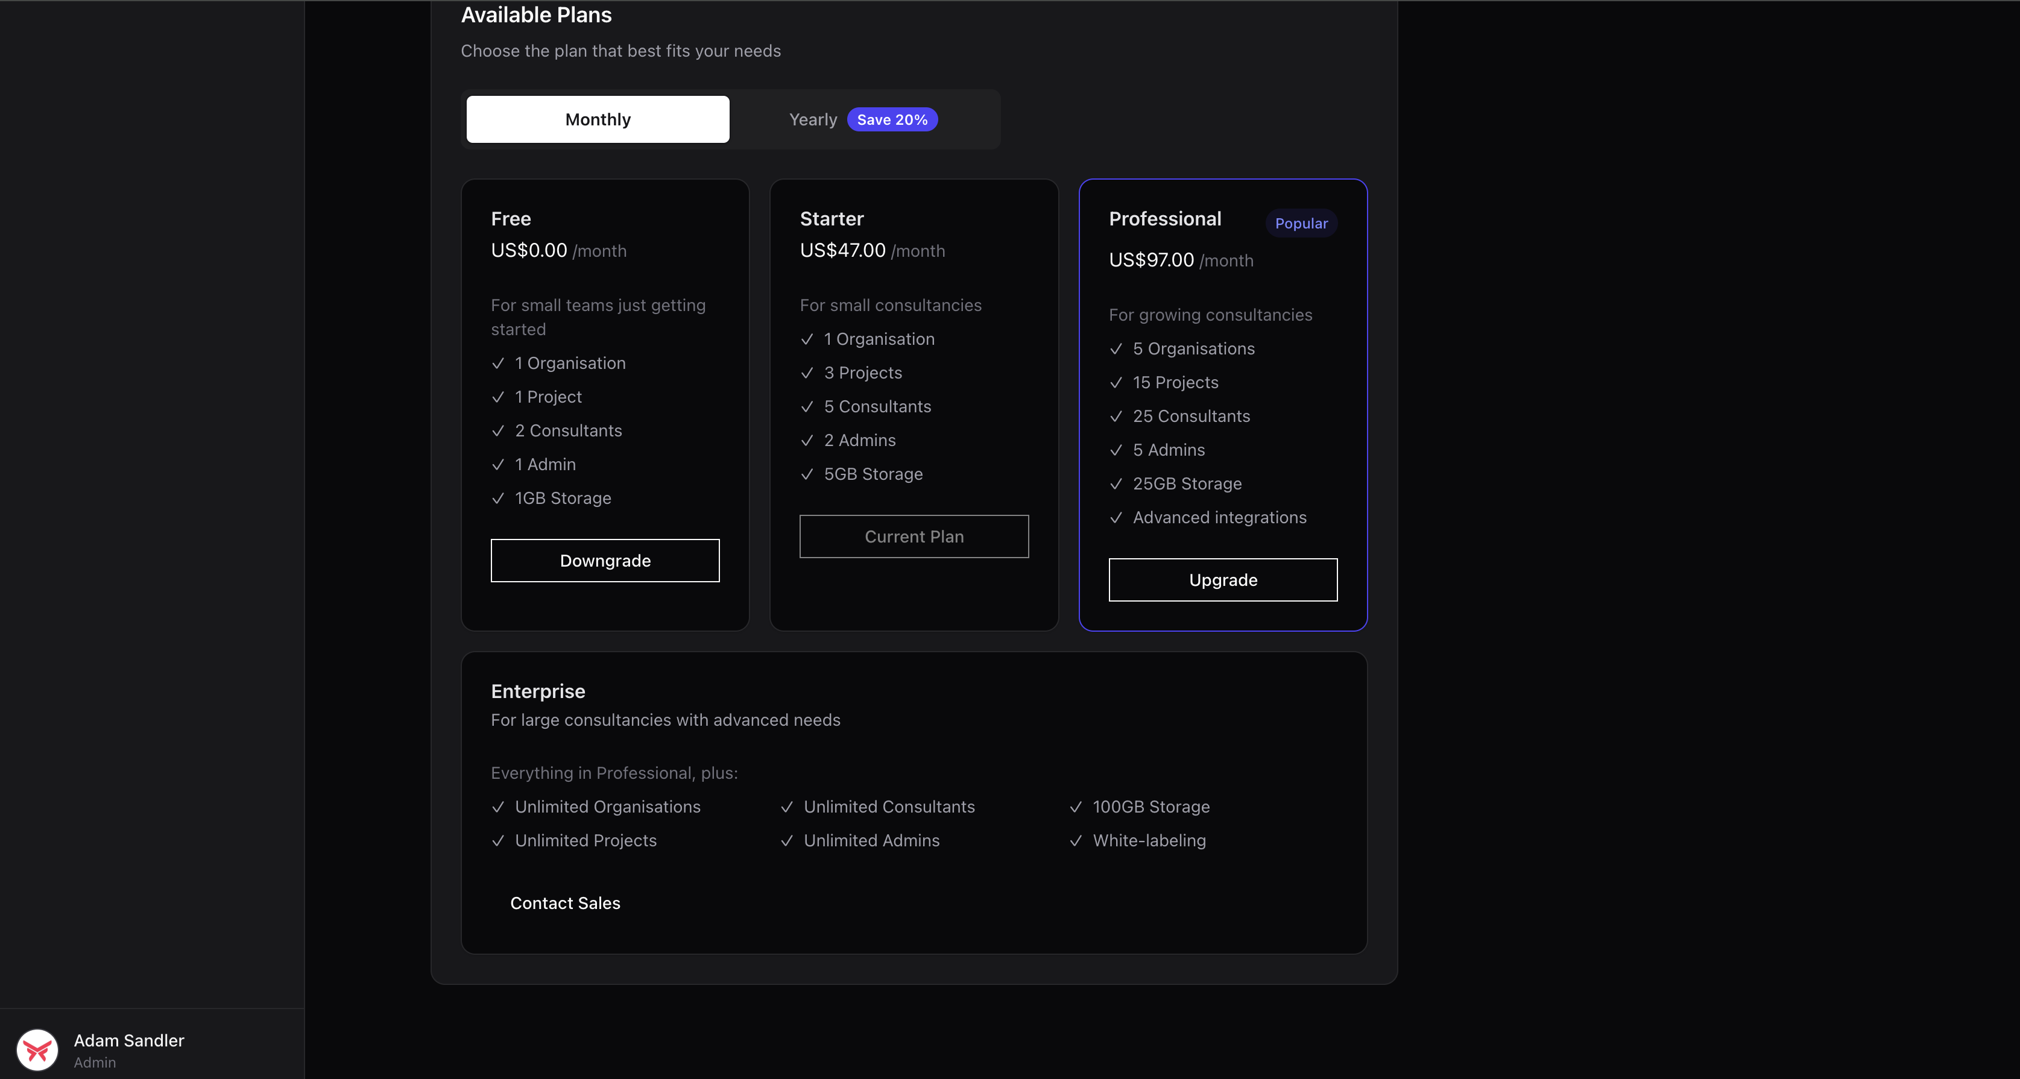Switch to Monthly billing

597,119
